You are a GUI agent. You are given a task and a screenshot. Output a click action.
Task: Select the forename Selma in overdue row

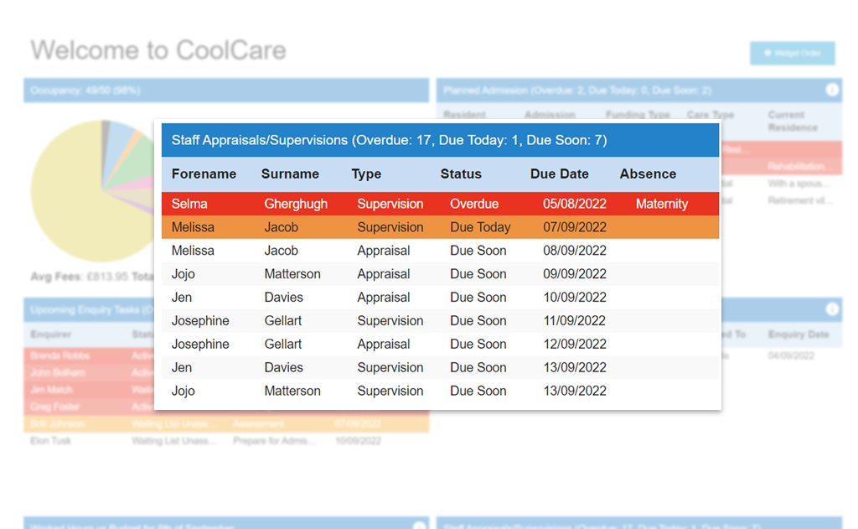tap(189, 204)
